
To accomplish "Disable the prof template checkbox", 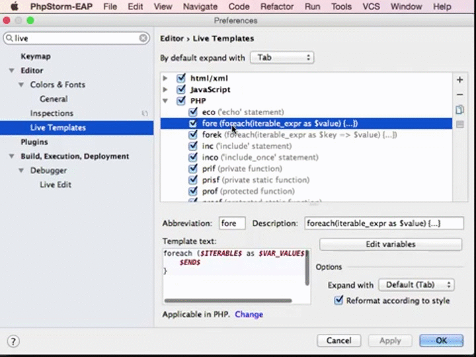I will click(193, 191).
